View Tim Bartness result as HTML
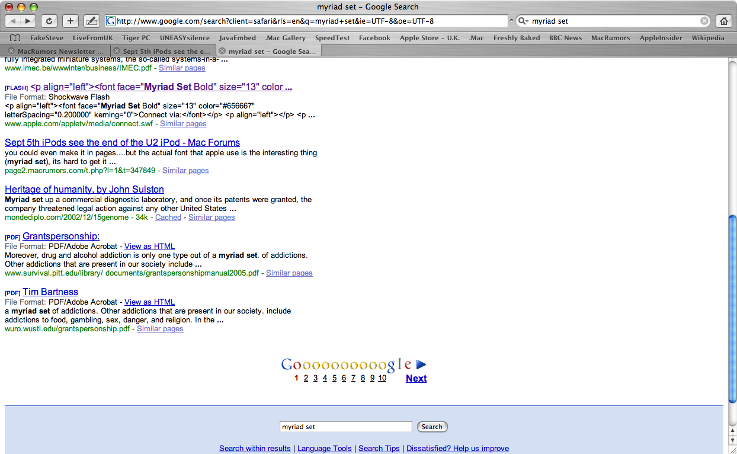This screenshot has height=454, width=737. coord(149,302)
